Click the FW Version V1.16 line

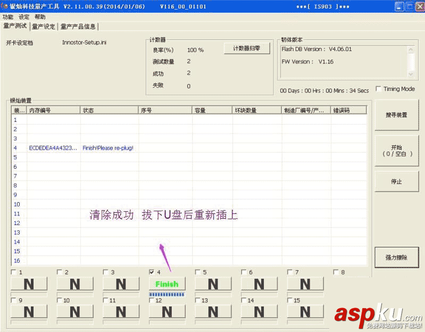(x=307, y=62)
